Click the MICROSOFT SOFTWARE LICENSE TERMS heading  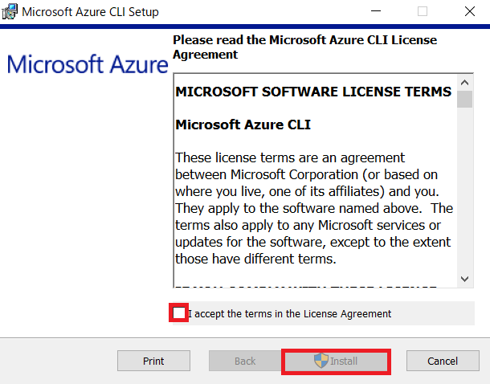(313, 92)
